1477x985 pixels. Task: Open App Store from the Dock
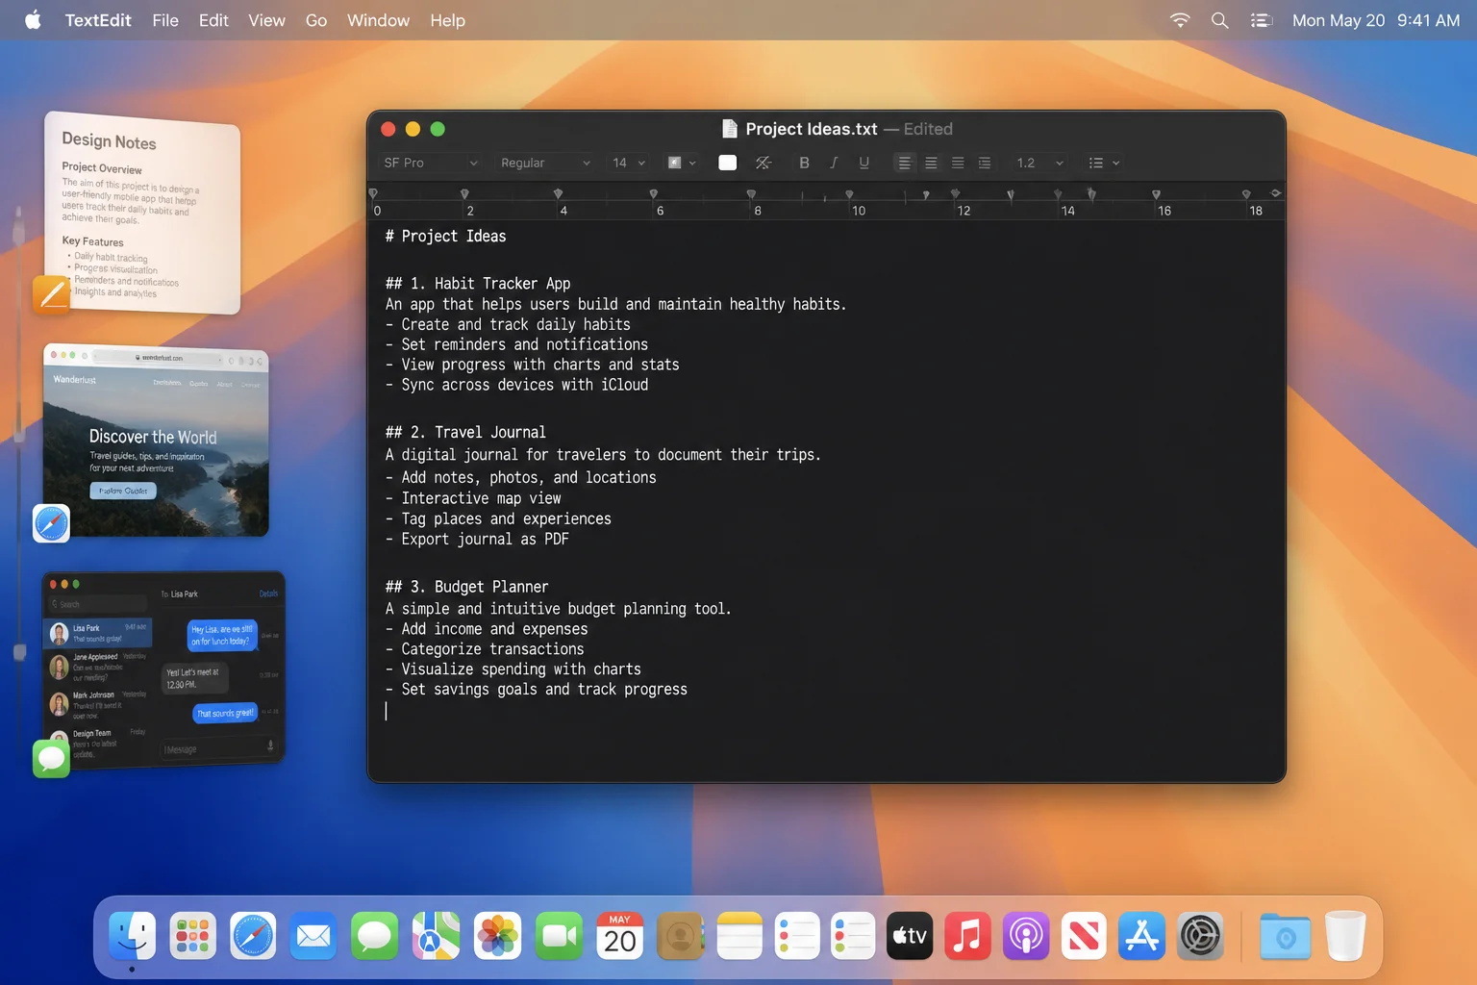tap(1141, 936)
